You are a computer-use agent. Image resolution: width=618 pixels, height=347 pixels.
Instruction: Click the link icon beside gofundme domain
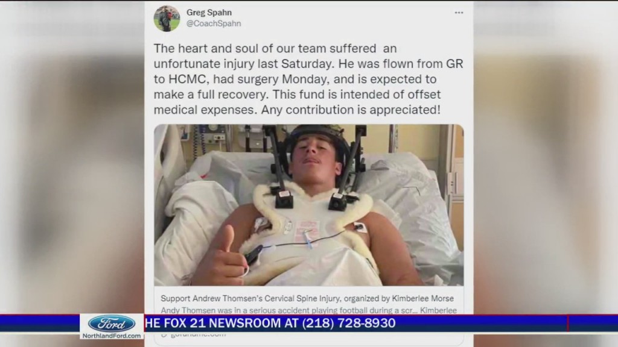pos(164,334)
